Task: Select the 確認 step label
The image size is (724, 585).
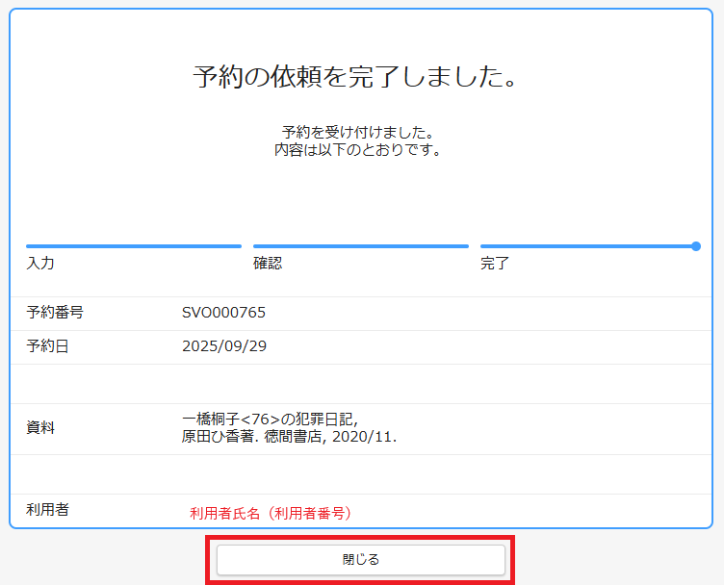Action: point(268,263)
